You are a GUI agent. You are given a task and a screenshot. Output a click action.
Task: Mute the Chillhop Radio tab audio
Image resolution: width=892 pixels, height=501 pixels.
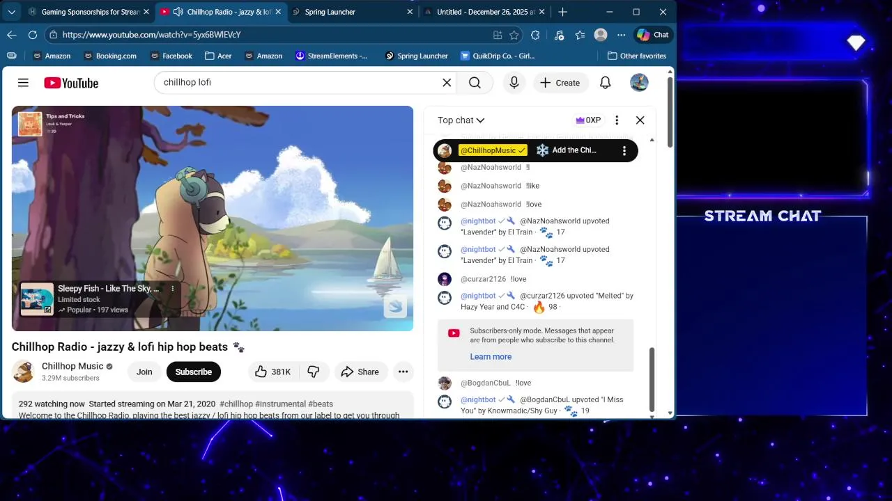(178, 12)
